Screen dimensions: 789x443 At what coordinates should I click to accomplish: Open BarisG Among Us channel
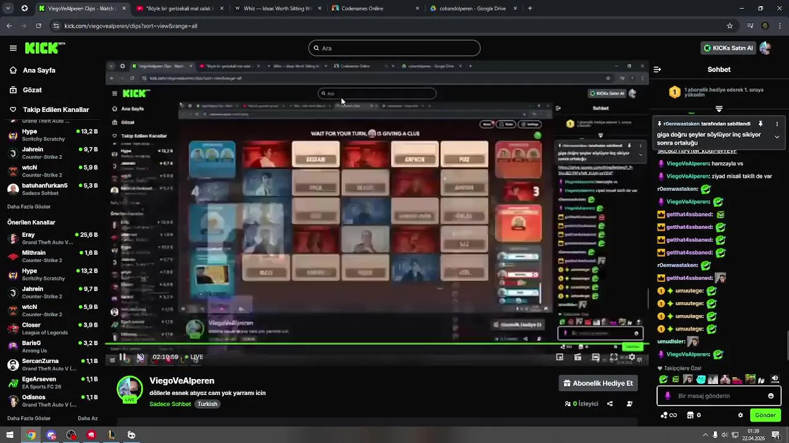52,346
